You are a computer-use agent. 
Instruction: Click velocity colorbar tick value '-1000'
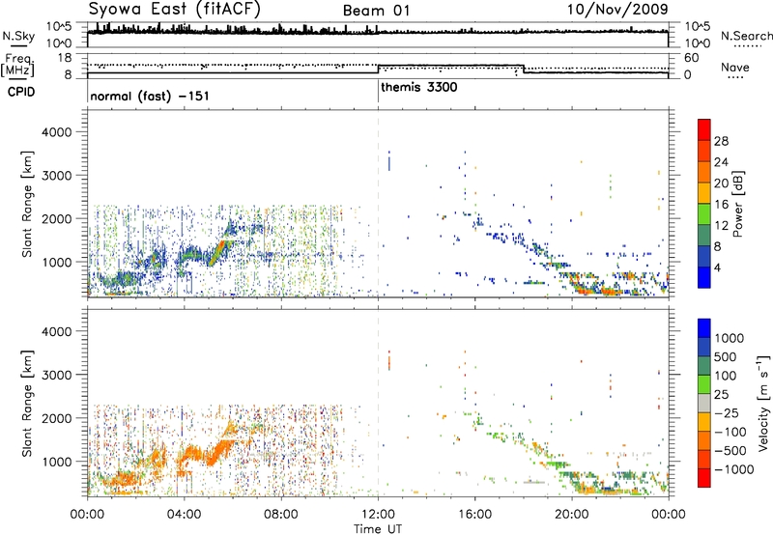click(x=734, y=469)
